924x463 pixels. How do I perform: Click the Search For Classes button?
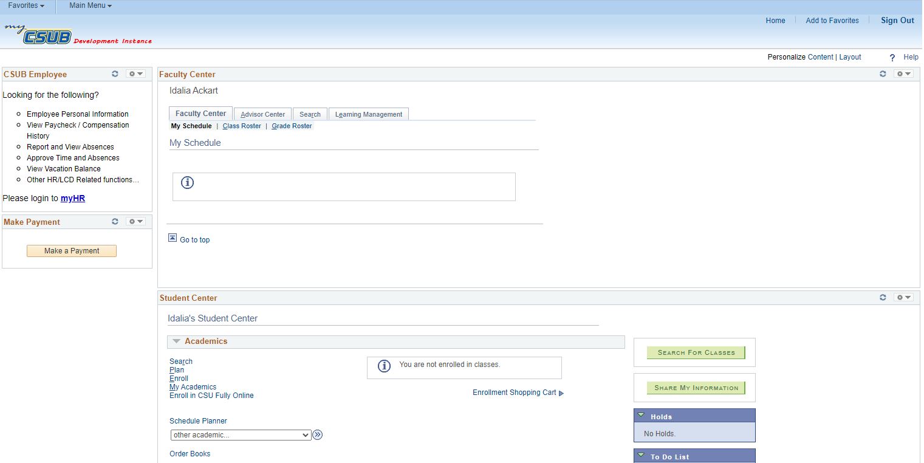click(x=696, y=352)
